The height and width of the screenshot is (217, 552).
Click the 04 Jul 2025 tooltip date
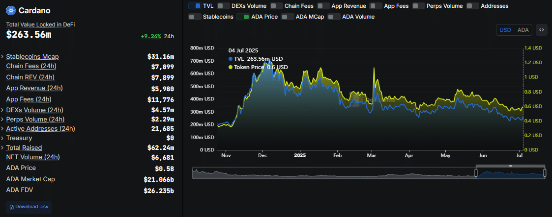[243, 50]
